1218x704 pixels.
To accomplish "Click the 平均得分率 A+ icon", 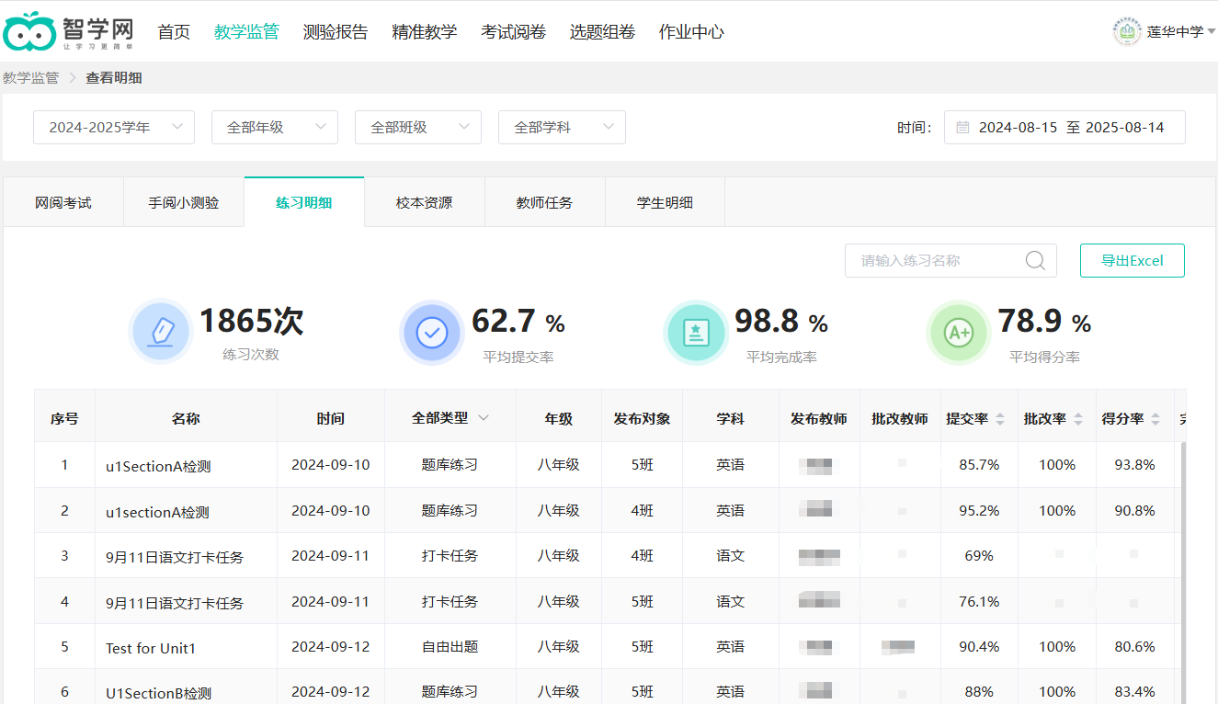I will 959,332.
